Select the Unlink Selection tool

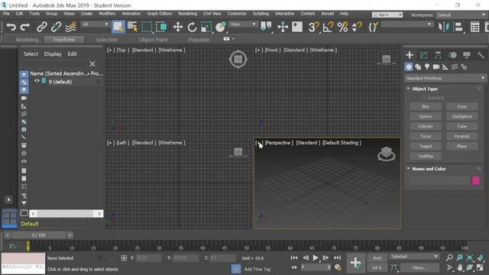tap(56, 27)
